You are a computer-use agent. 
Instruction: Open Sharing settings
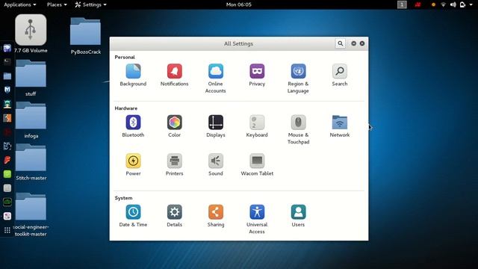coord(216,216)
